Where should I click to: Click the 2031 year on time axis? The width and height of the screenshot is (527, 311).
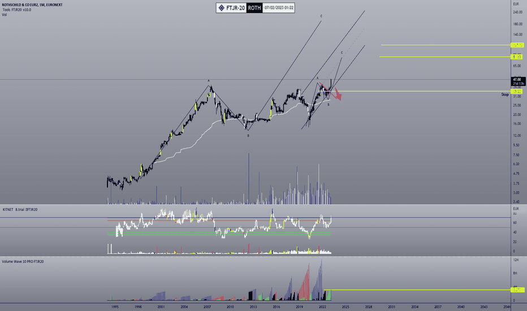click(x=391, y=307)
